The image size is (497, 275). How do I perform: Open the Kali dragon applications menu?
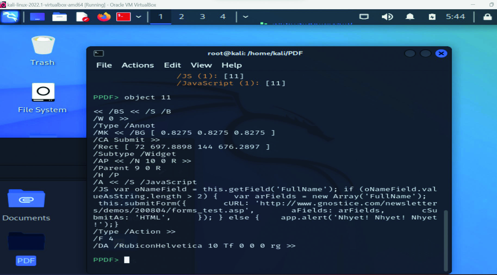tap(10, 17)
